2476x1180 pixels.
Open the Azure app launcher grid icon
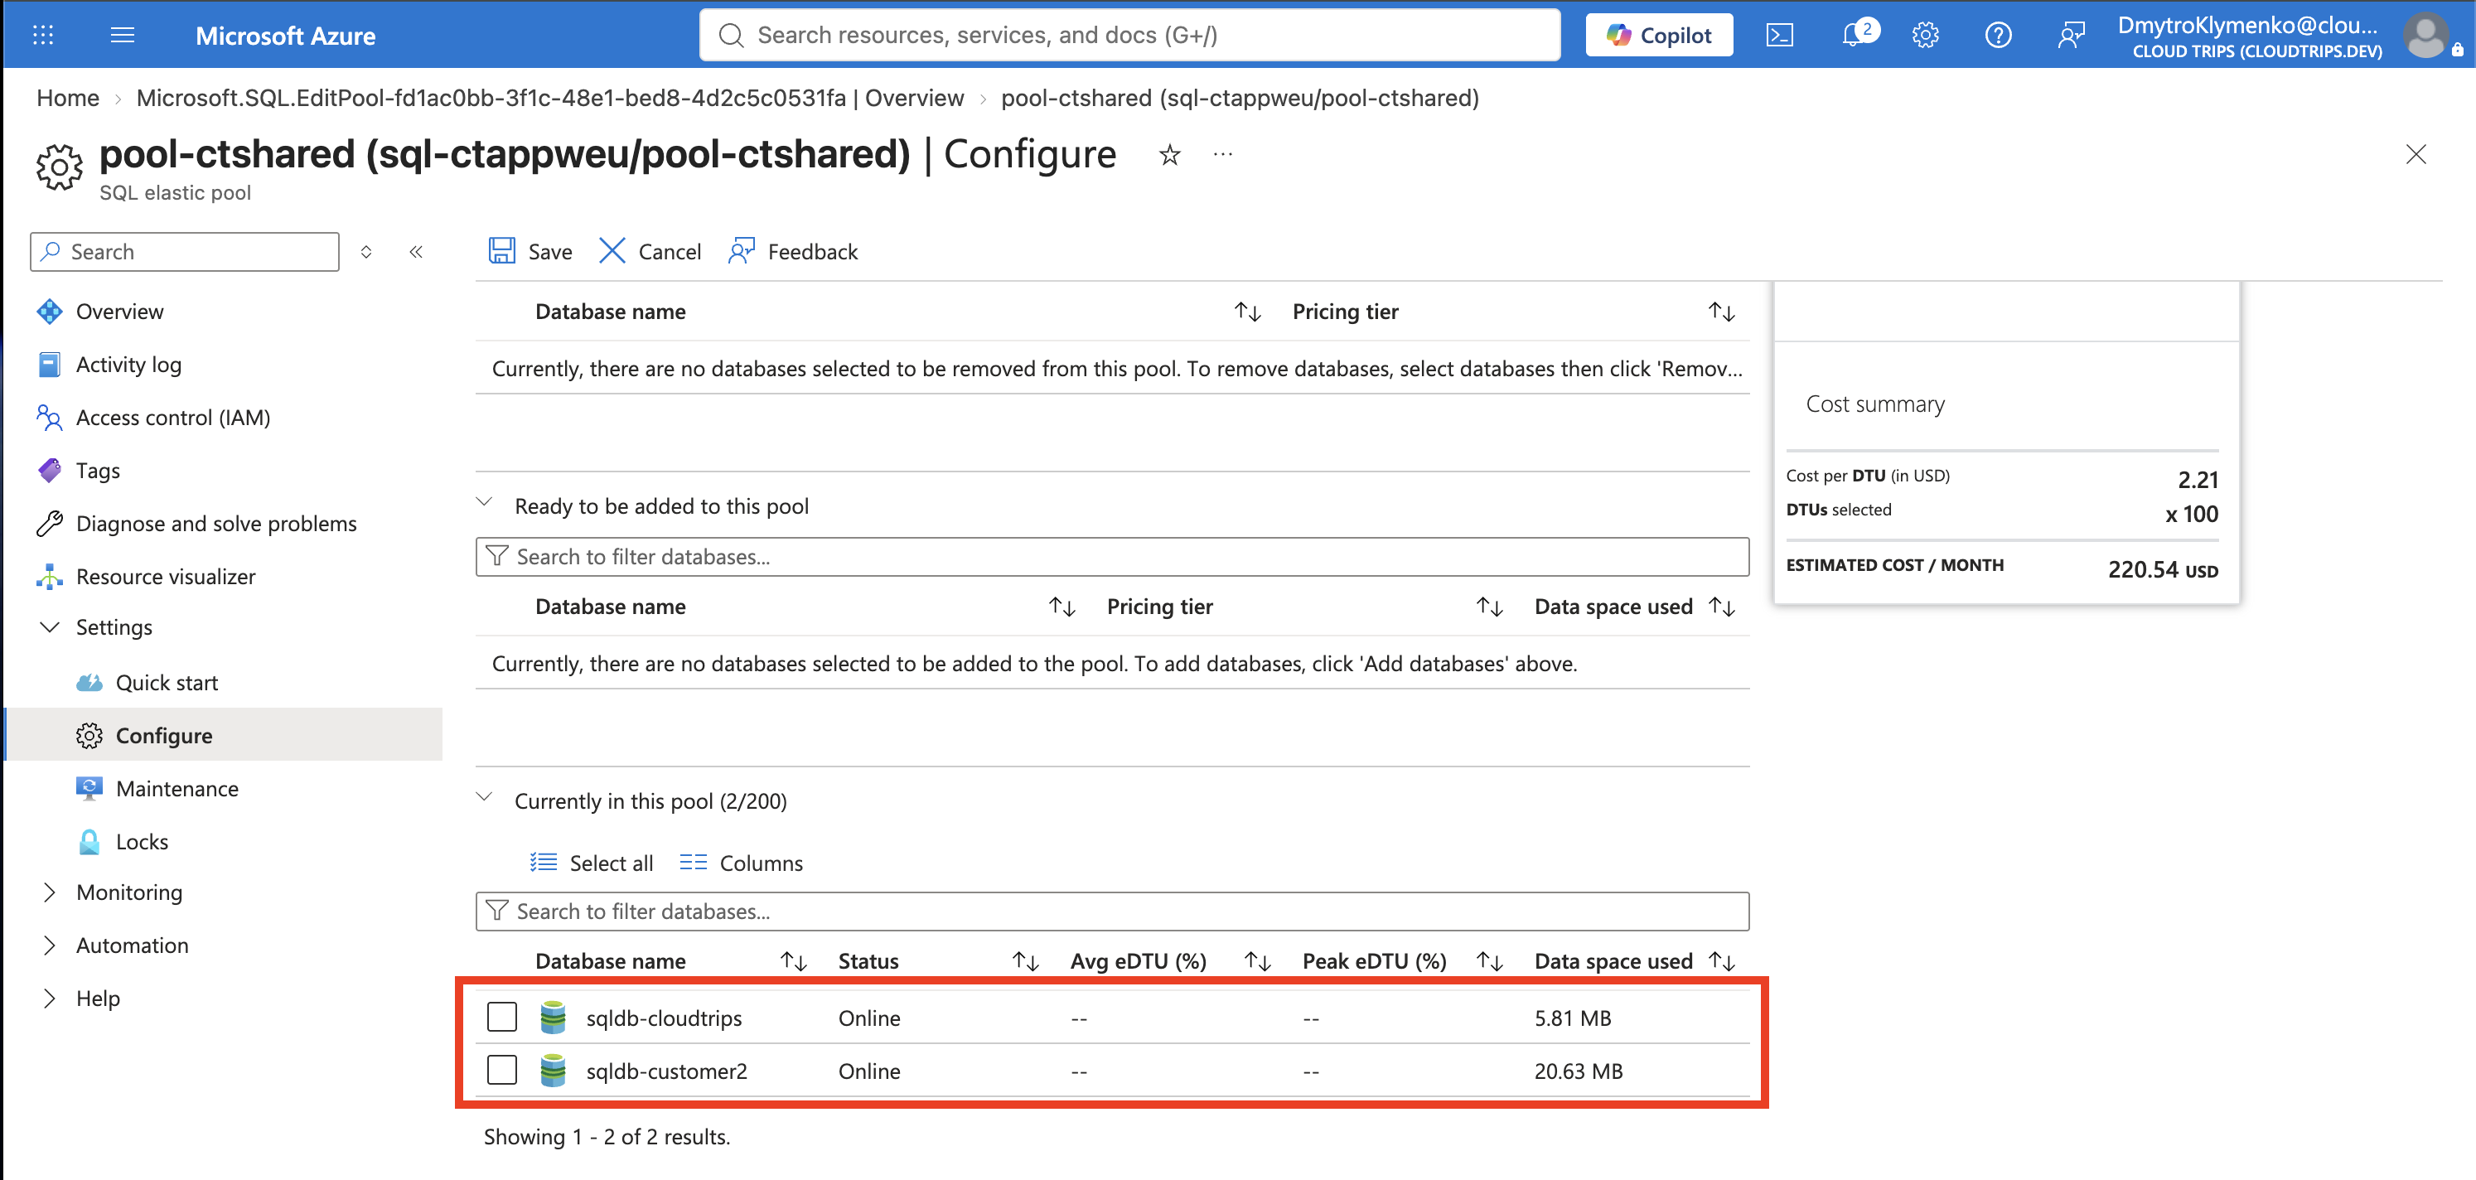click(43, 36)
